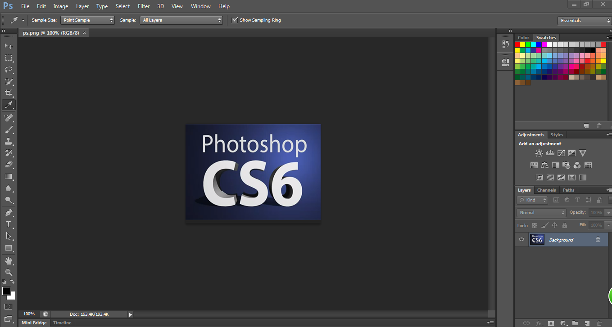Viewport: 612px width, 327px height.
Task: Select the Eraser tool
Action: click(9, 165)
